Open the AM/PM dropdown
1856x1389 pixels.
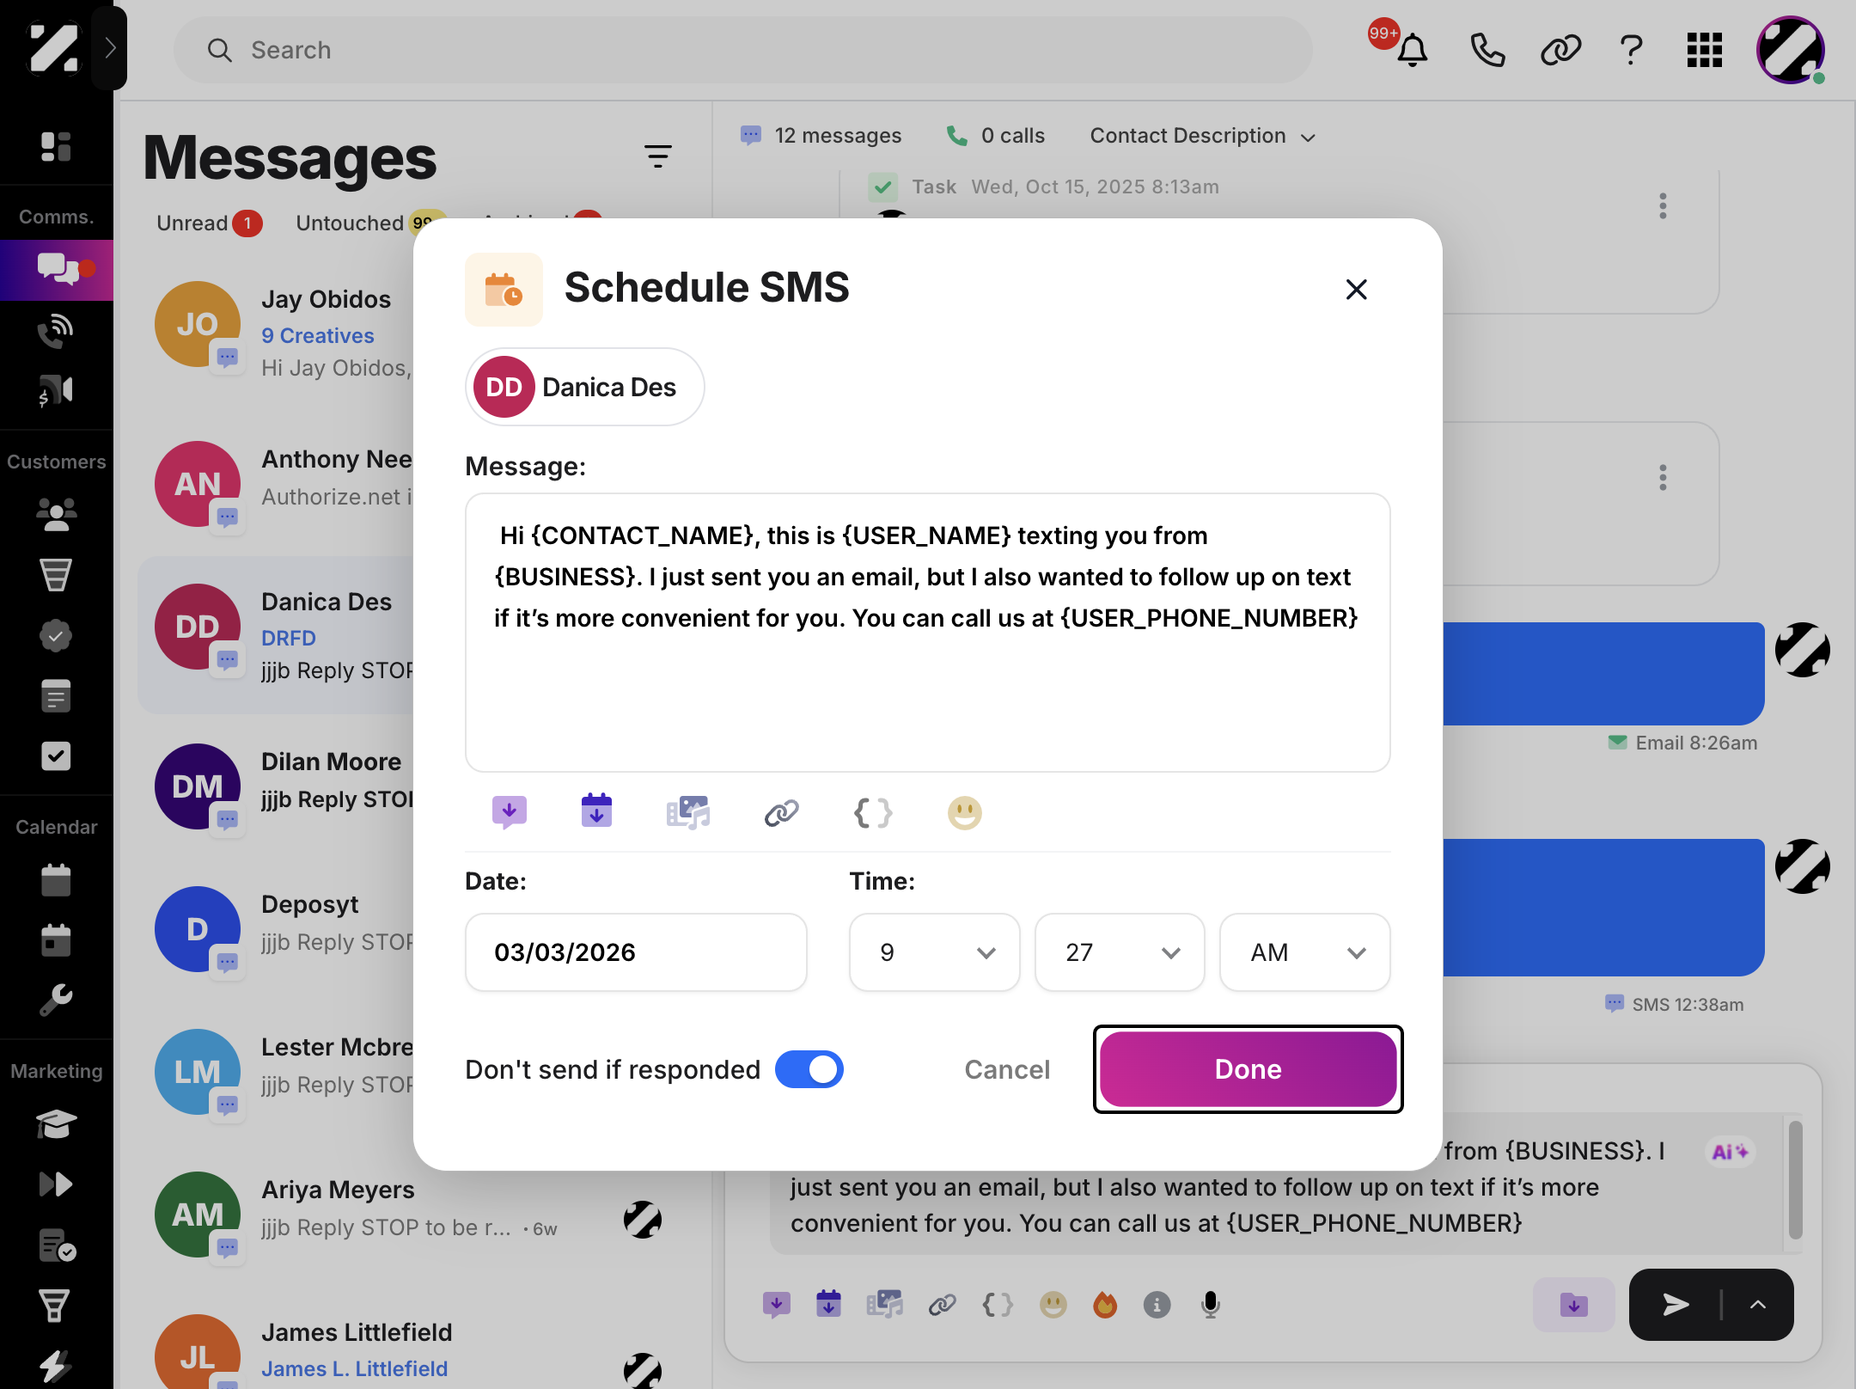[1304, 952]
